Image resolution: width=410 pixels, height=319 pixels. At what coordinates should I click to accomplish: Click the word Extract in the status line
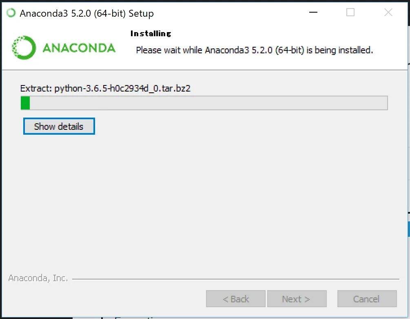click(36, 88)
